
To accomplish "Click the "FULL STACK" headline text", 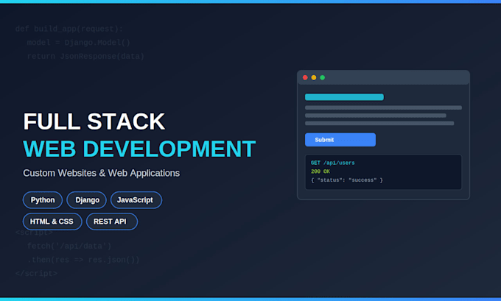I will (x=94, y=121).
